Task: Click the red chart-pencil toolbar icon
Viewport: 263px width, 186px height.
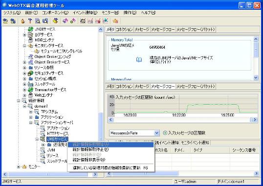Action: tap(98, 21)
